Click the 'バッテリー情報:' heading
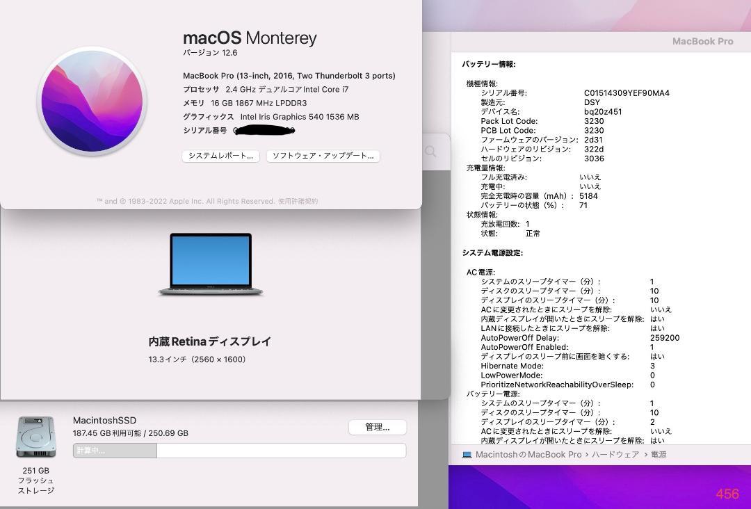 pyautogui.click(x=489, y=64)
